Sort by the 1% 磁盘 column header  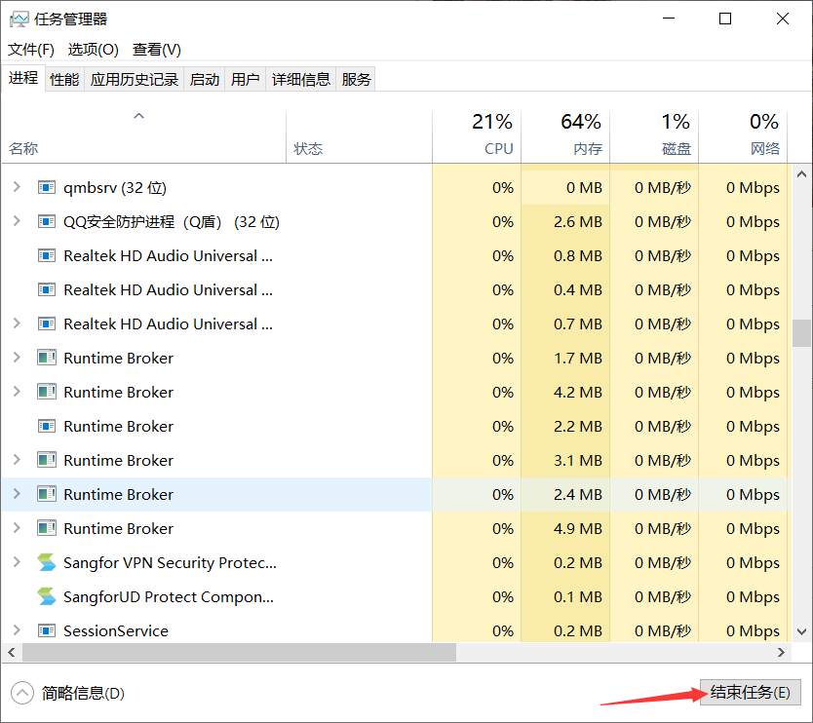point(654,136)
